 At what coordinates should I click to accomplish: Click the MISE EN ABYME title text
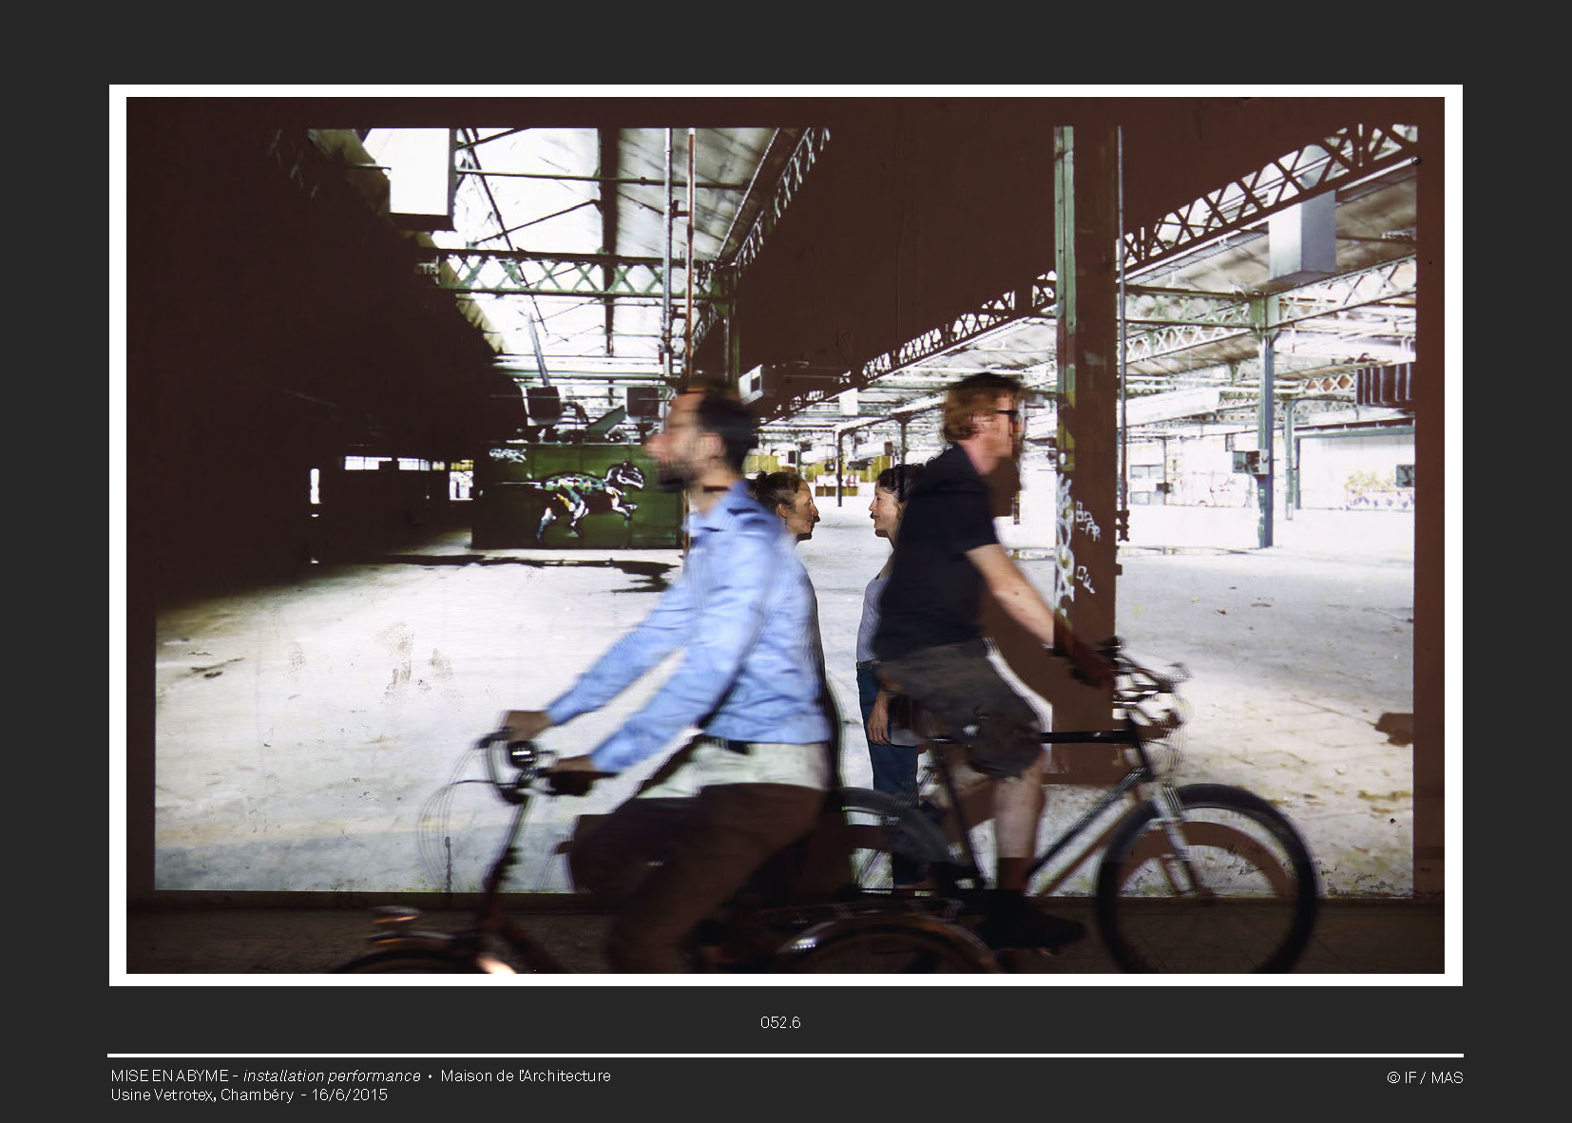click(169, 1075)
